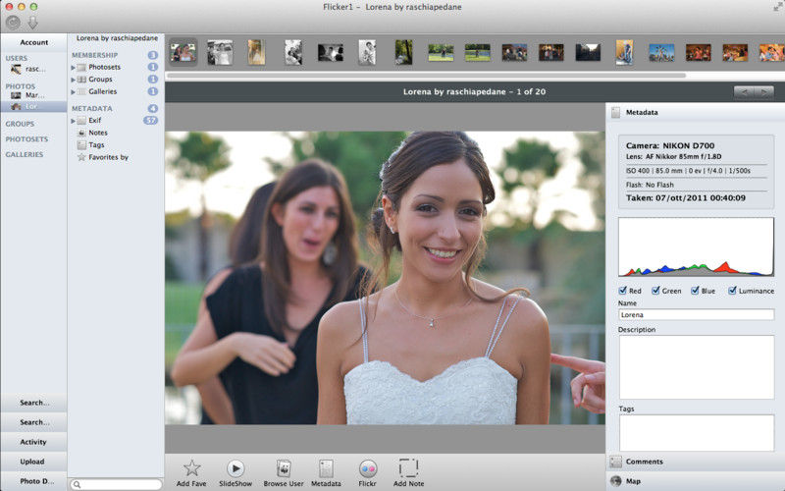Open the Browse User tool
Screen dimensions: 785x491
click(284, 468)
